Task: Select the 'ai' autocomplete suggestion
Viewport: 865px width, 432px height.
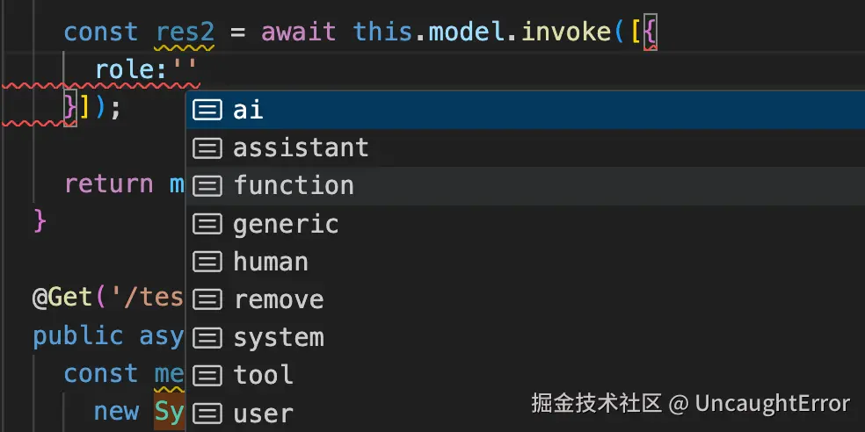Action: (525, 111)
